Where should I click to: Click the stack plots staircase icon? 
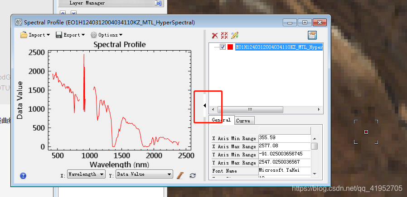click(180, 175)
